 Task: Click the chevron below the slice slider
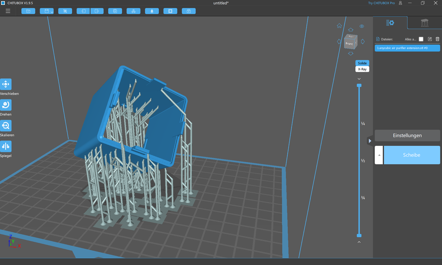point(359,242)
